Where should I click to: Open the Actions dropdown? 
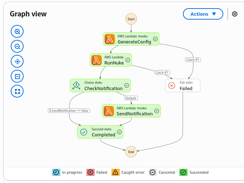(x=203, y=14)
